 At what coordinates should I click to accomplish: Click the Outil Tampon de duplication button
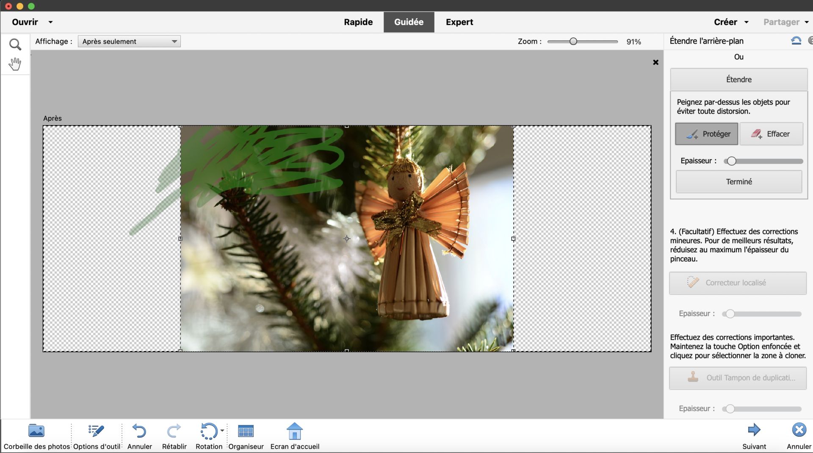click(x=738, y=378)
